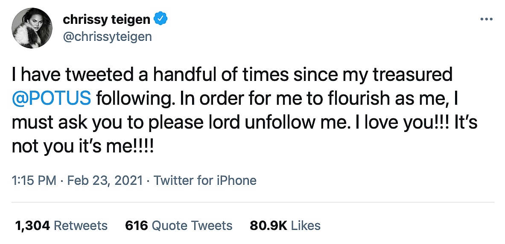Open chrissy teigen's profile picture
The height and width of the screenshot is (244, 505).
point(32,28)
